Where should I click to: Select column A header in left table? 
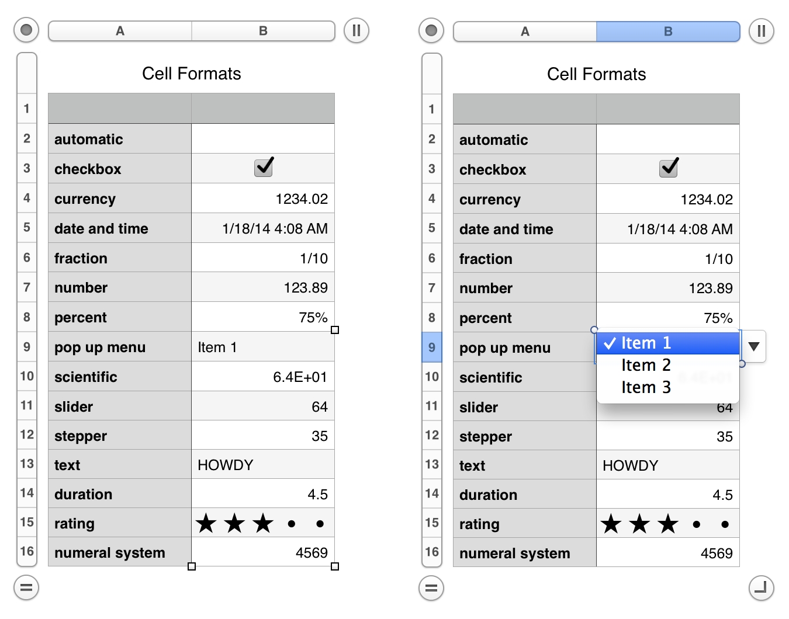[120, 31]
